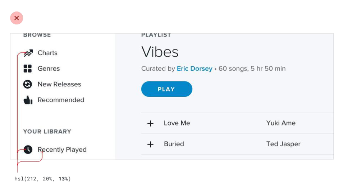Click the Charts trending-arrow icon
357x189 pixels.
coord(28,53)
